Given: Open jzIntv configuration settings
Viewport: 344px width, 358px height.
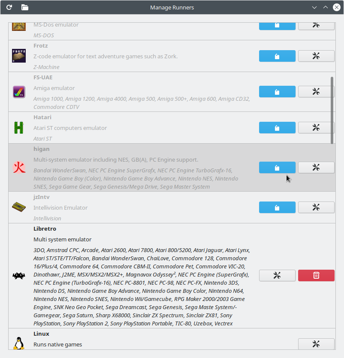Looking at the screenshot, I should [316, 208].
